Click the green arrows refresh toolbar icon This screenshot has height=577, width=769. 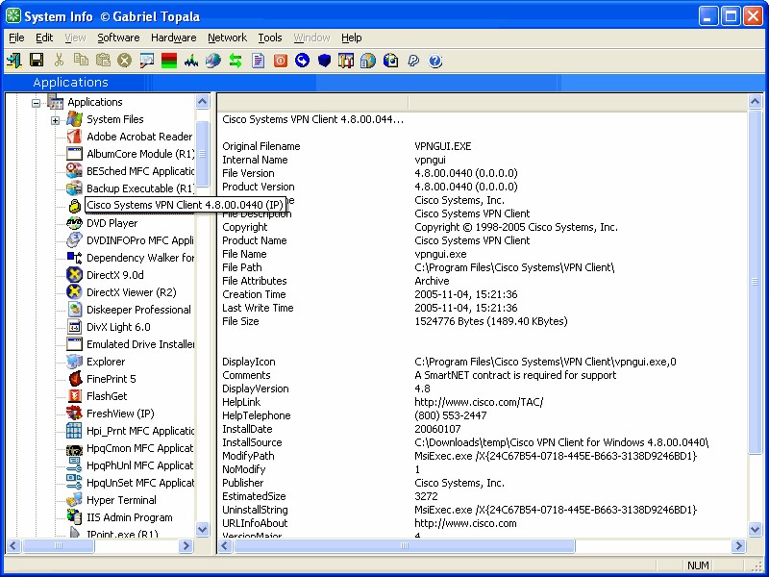tap(235, 61)
